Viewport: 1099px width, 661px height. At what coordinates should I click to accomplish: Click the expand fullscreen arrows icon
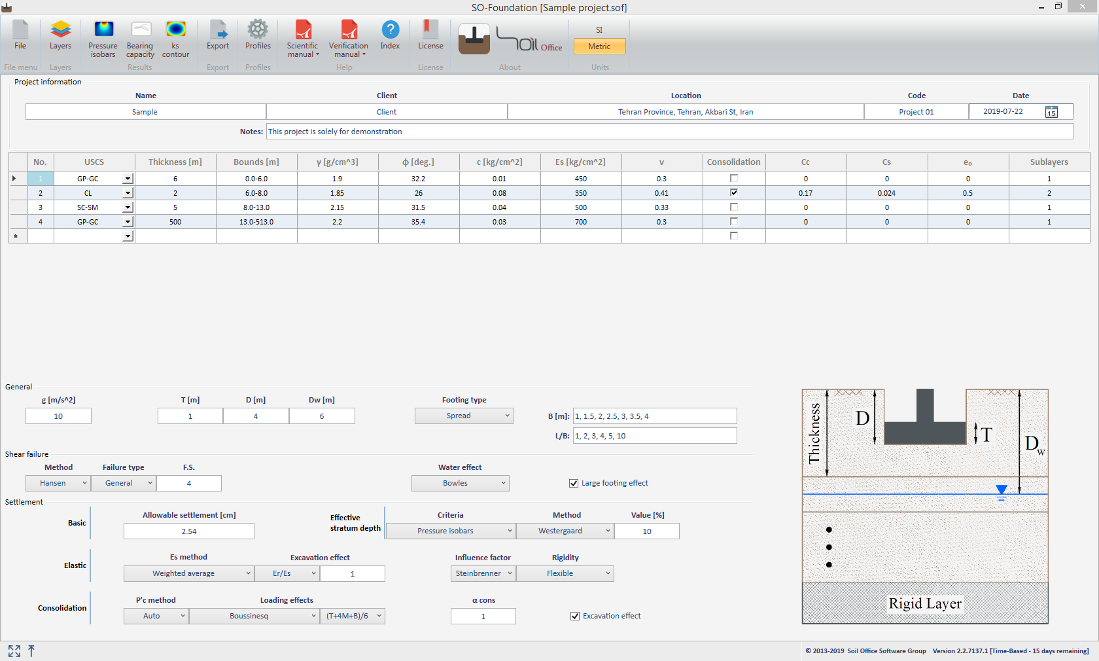pos(14,651)
